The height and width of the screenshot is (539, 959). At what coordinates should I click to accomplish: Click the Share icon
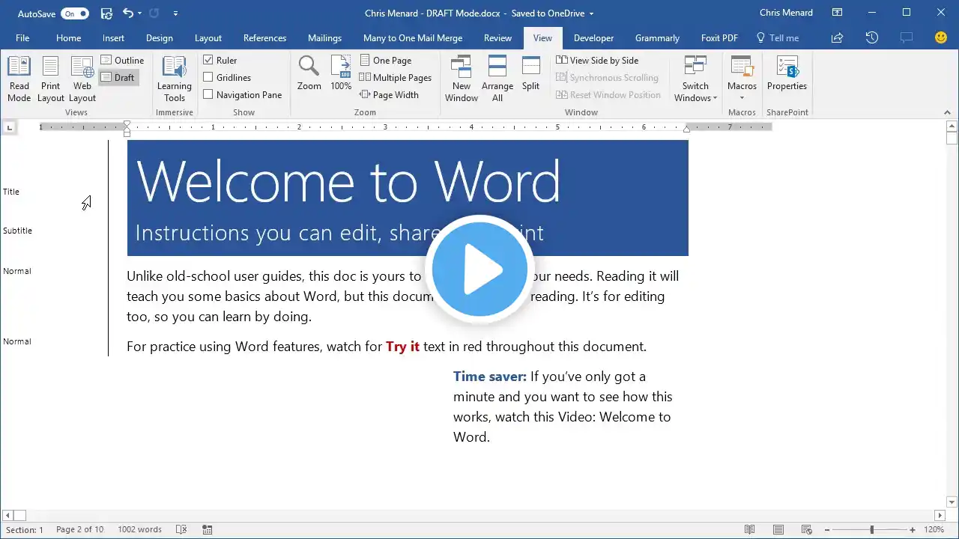pos(837,38)
